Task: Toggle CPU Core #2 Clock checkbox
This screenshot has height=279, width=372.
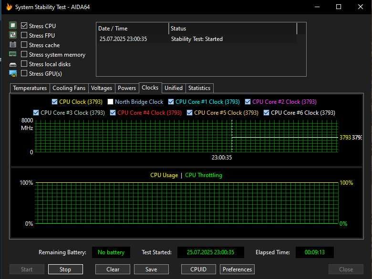Action: tap(248, 101)
